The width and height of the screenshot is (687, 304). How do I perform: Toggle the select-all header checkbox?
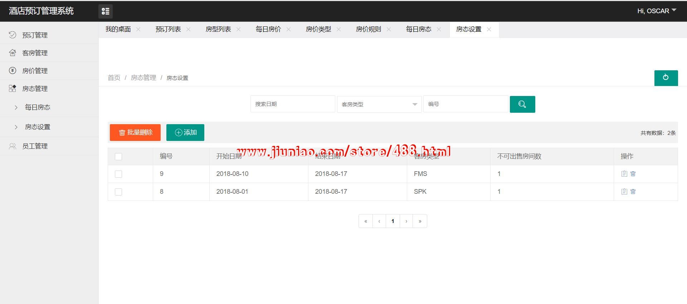[118, 157]
